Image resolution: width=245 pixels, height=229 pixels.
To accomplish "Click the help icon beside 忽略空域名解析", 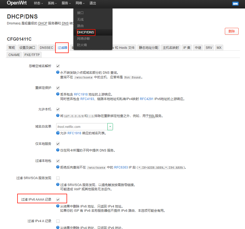I will click(58, 72).
